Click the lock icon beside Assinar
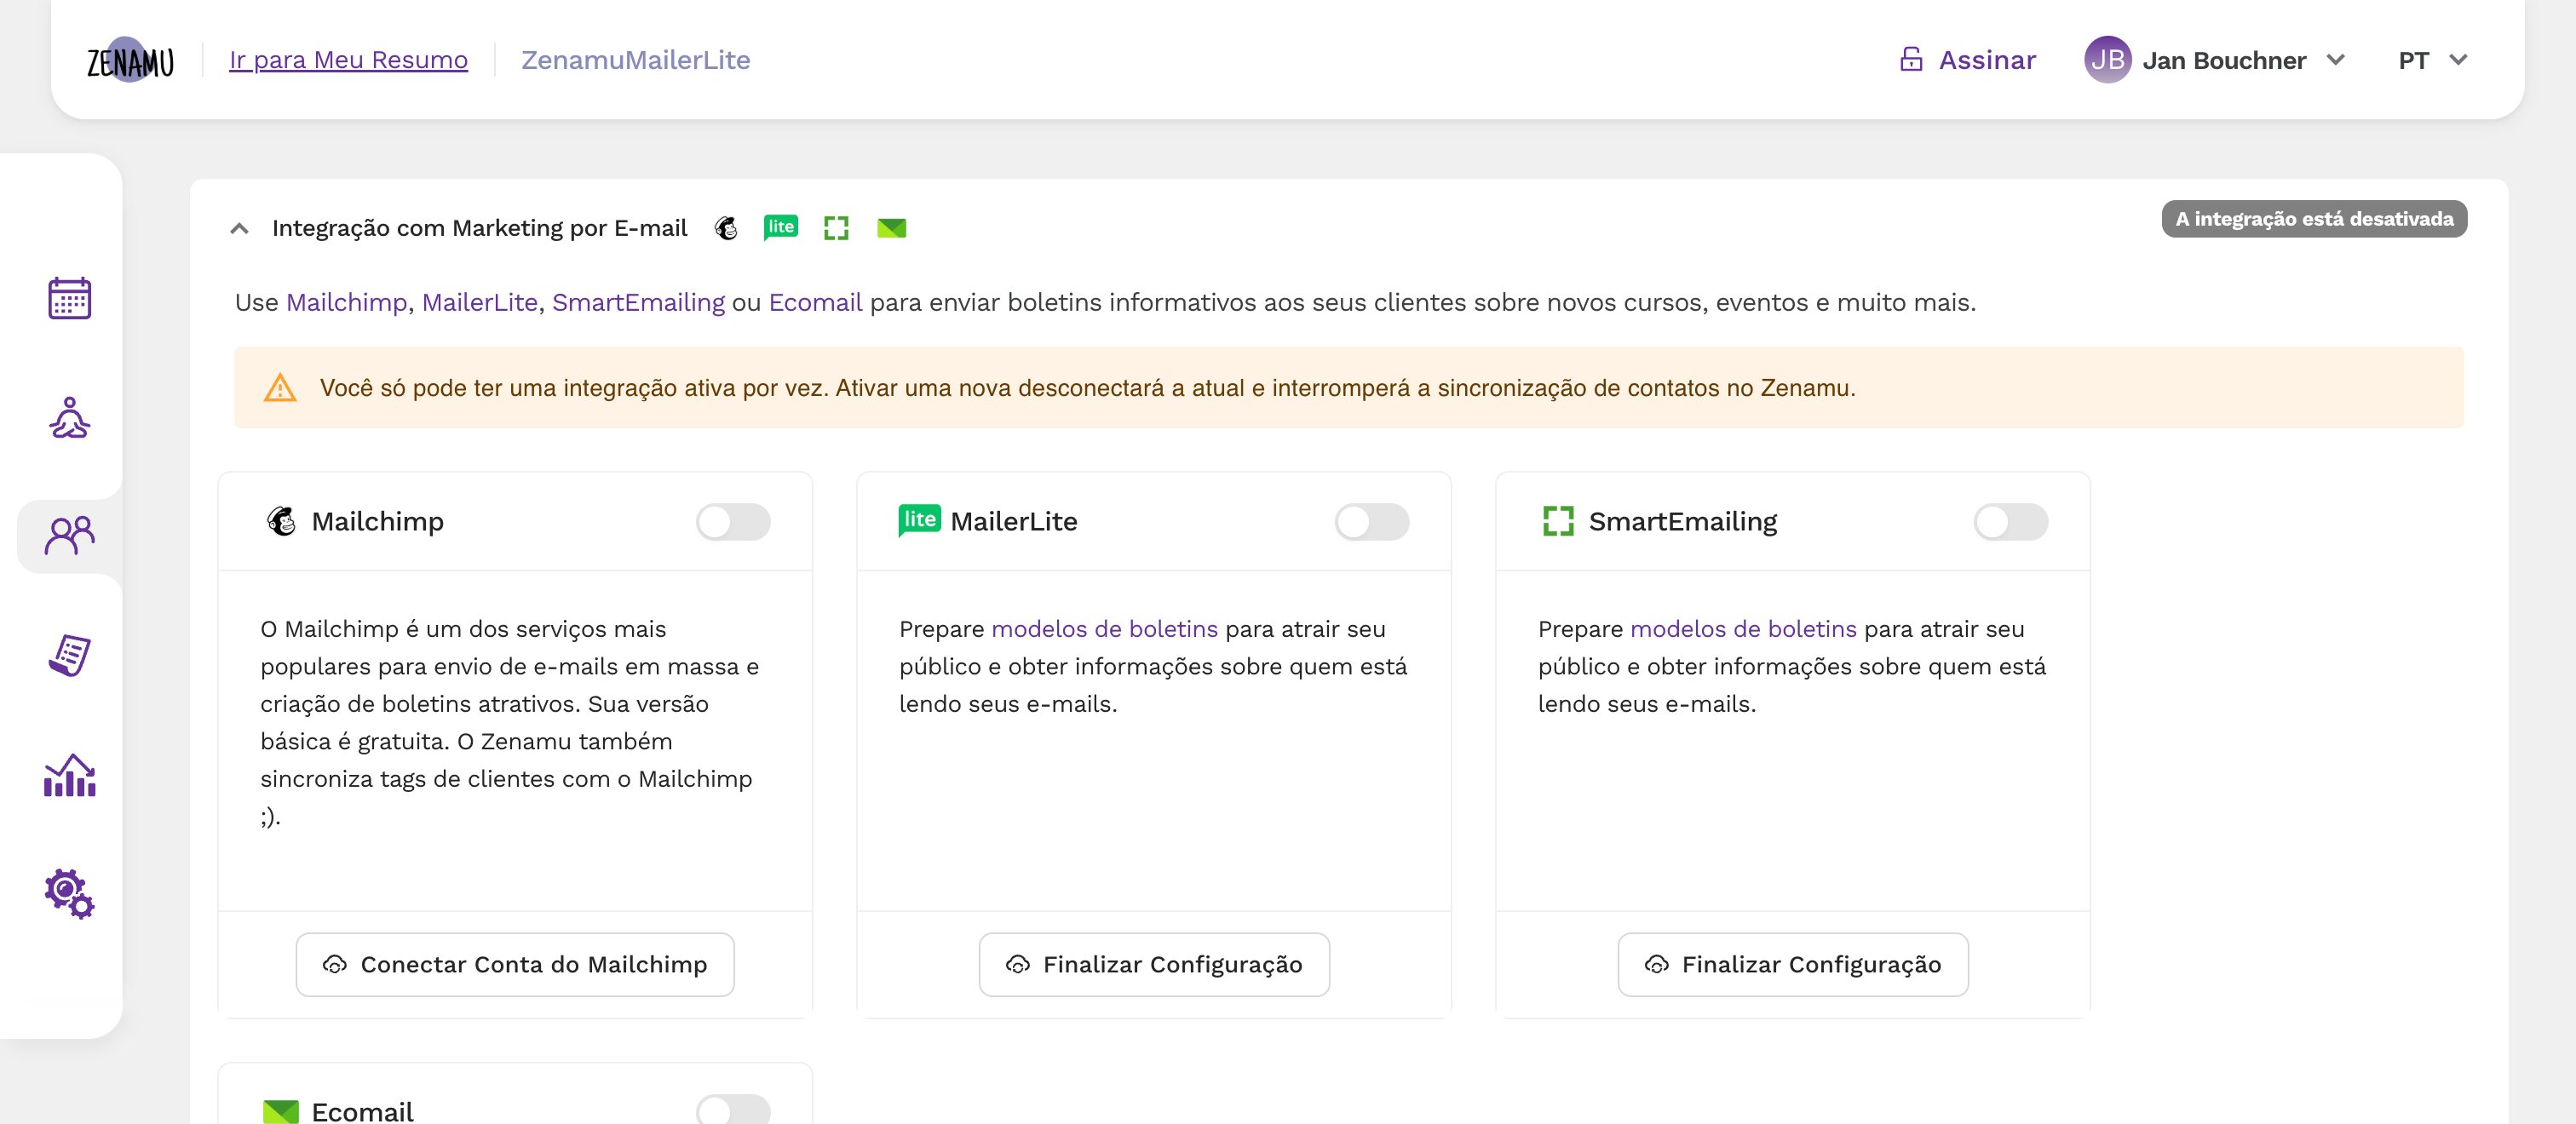 [x=1911, y=60]
